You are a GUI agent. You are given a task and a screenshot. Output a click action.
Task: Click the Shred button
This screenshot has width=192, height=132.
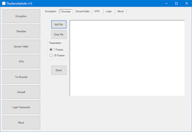pyautogui.click(x=59, y=70)
